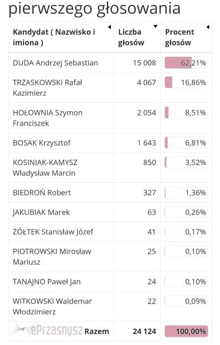Sort by Procent głosów arrow
Viewport: 220px width, 345px height.
[x=208, y=27]
